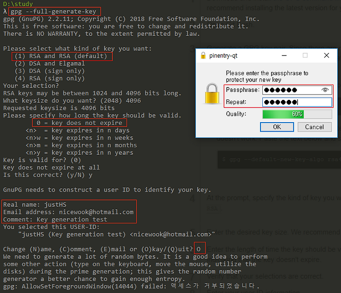Click 'Requested keysize is 4096 bits' line
The height and width of the screenshot is (293, 341).
[x=59, y=108]
